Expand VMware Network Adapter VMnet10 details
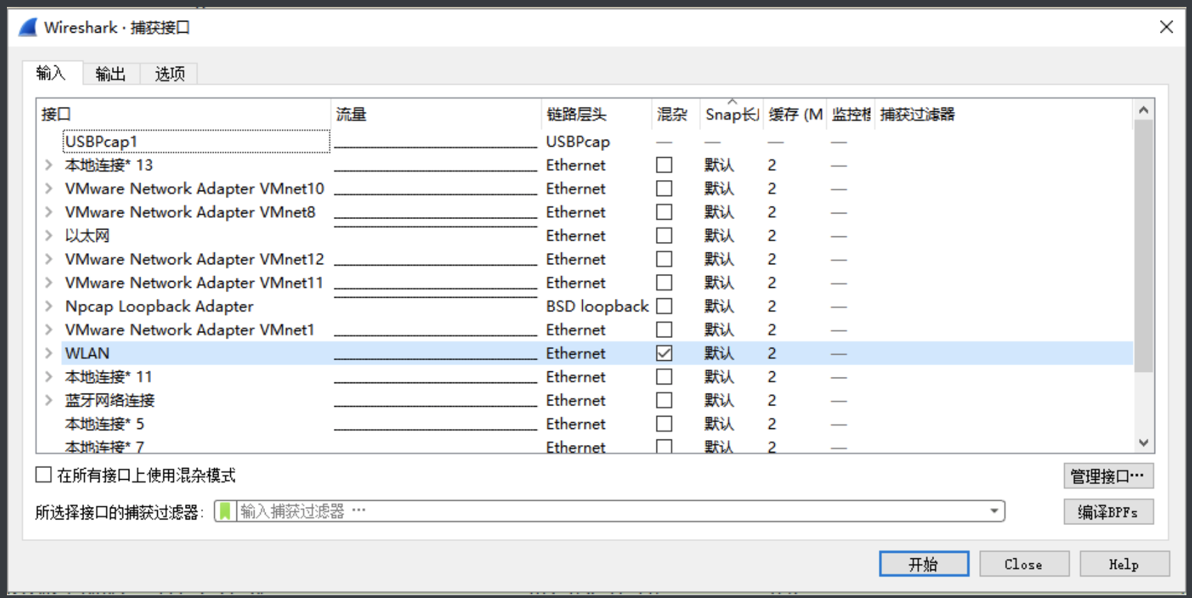The image size is (1192, 598). pos(49,188)
